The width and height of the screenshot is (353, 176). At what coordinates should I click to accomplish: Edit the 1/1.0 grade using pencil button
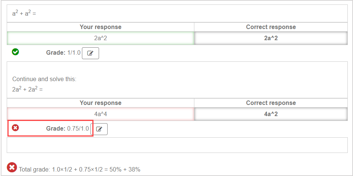click(90, 53)
